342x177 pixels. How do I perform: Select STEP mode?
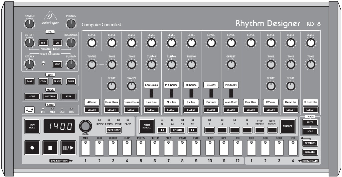point(68,96)
